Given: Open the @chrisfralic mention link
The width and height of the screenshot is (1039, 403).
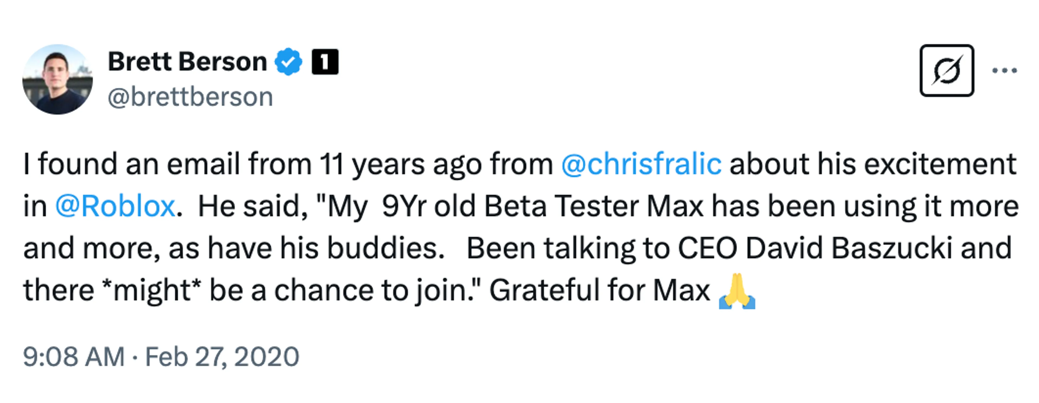Looking at the screenshot, I should (x=641, y=164).
